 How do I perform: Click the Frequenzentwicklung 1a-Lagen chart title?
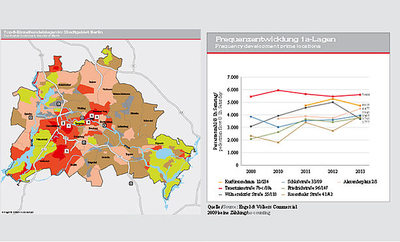tap(275, 39)
